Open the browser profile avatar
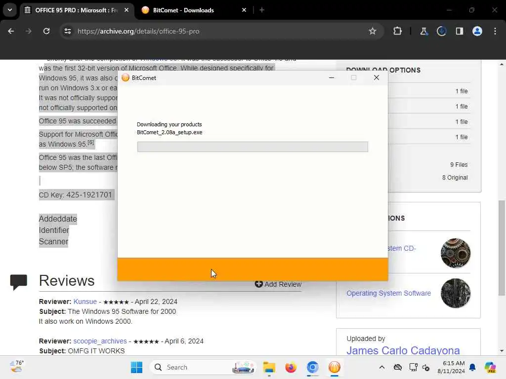 (477, 31)
